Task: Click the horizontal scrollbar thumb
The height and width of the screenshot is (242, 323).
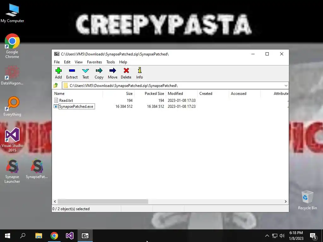Action: pos(103,201)
